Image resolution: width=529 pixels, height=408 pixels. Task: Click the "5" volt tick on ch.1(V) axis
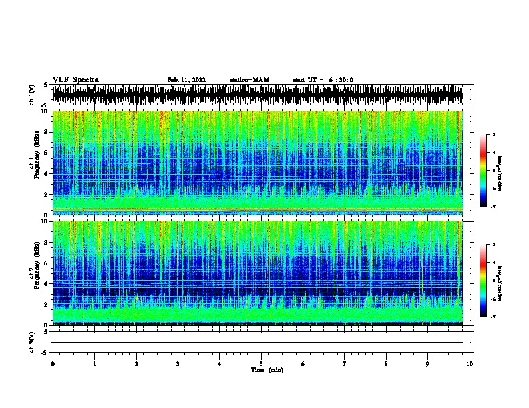pyautogui.click(x=45, y=85)
